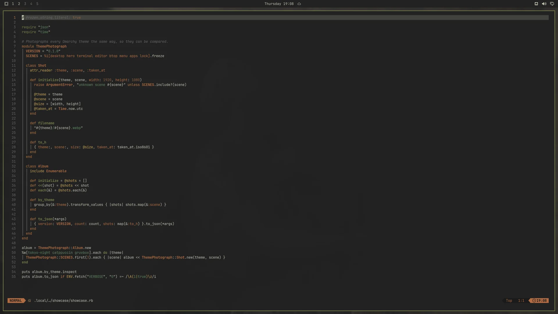The width and height of the screenshot is (558, 314).
Task: Switch to workspace 2
Action: coord(19,4)
